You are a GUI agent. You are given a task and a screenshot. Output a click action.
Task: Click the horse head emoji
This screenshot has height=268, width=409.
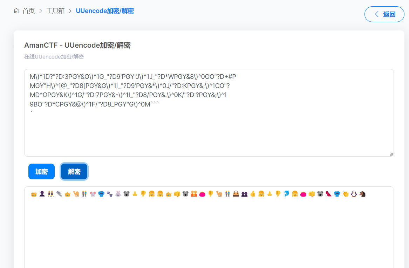click(x=362, y=194)
